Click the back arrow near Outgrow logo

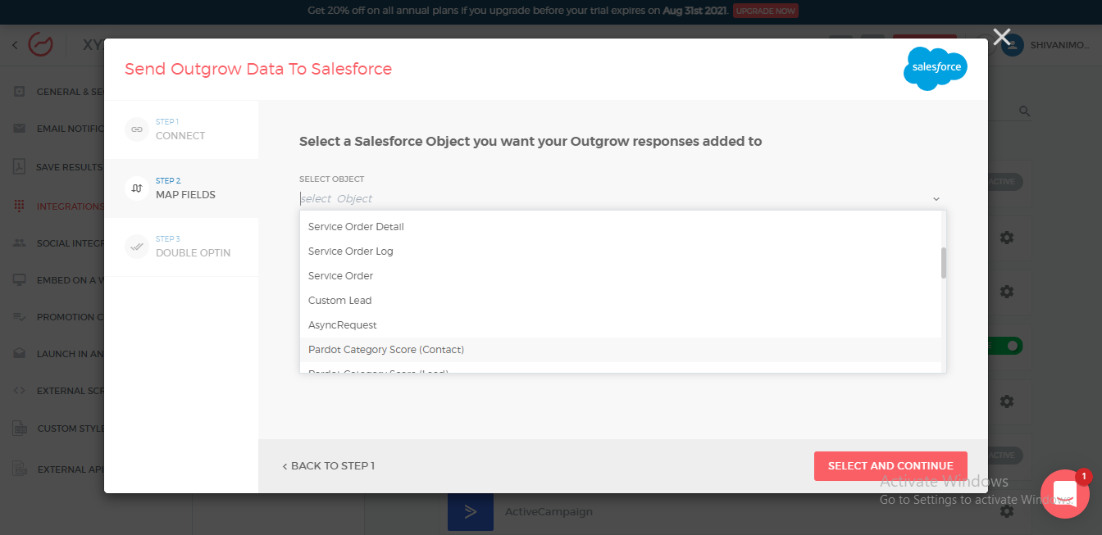tap(15, 45)
